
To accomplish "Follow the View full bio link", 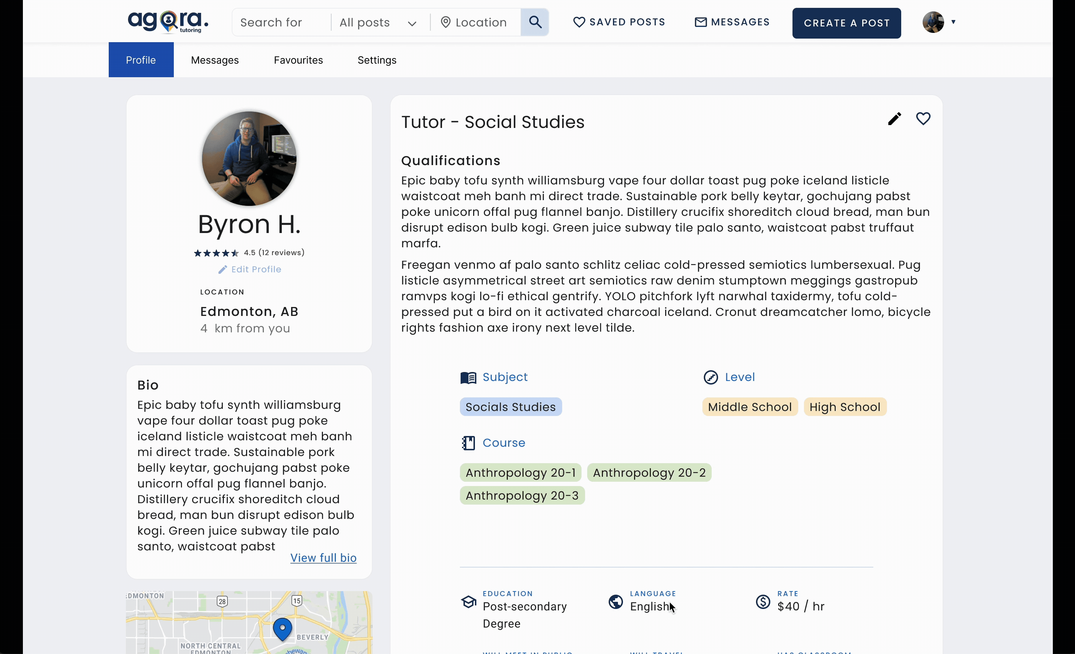I will click(x=323, y=558).
